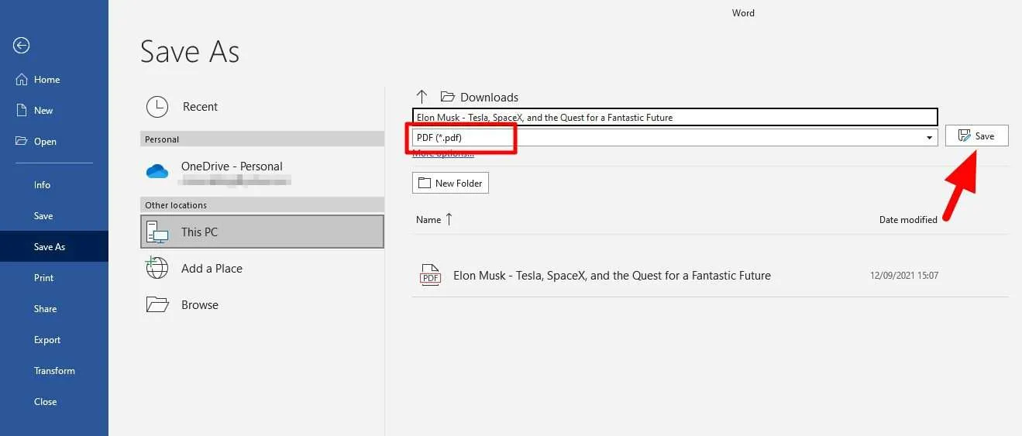Expand the file type dropdown arrow
1022x436 pixels.
pos(929,138)
